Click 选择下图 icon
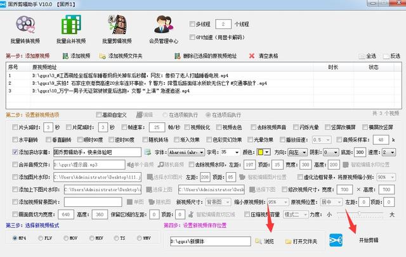 pyautogui.click(x=252, y=189)
